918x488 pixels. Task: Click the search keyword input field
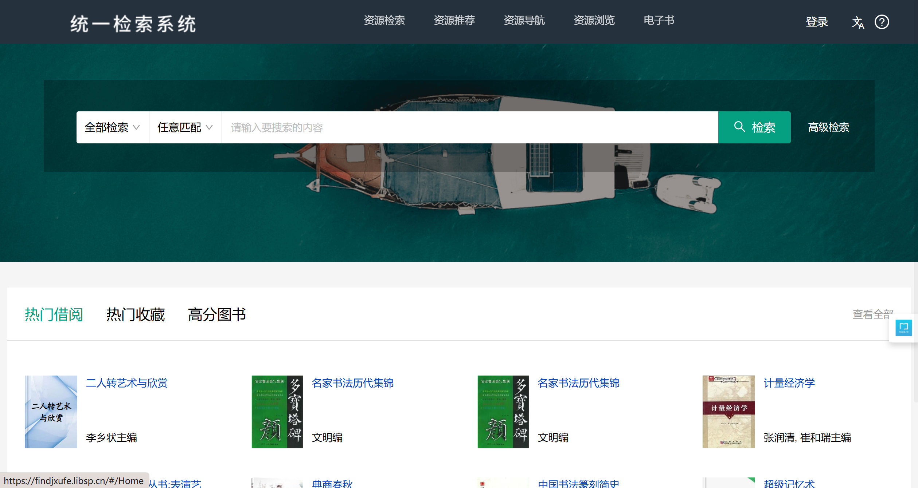(469, 127)
